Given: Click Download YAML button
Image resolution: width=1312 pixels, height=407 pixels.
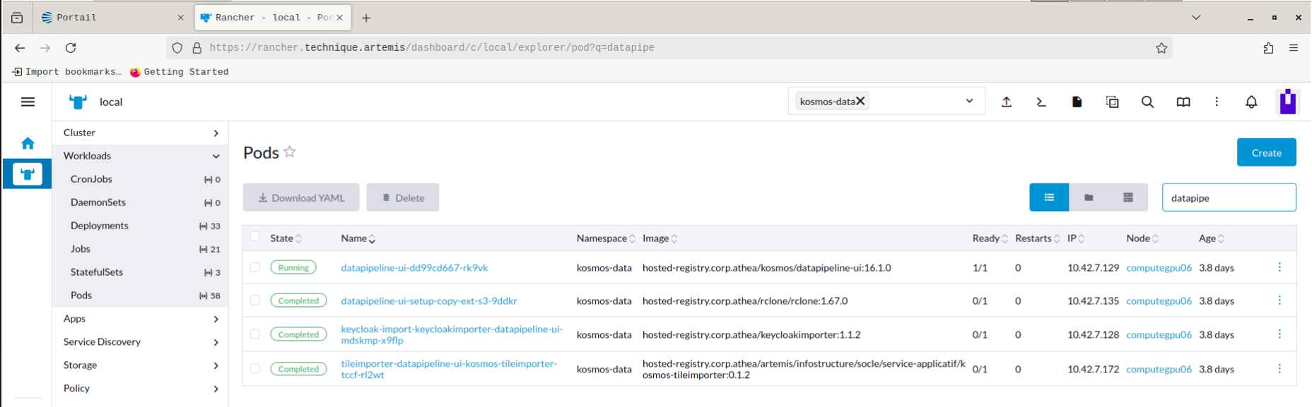Looking at the screenshot, I should click(301, 198).
